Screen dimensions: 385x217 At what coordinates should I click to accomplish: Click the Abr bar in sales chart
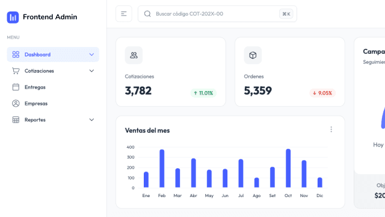click(x=194, y=173)
